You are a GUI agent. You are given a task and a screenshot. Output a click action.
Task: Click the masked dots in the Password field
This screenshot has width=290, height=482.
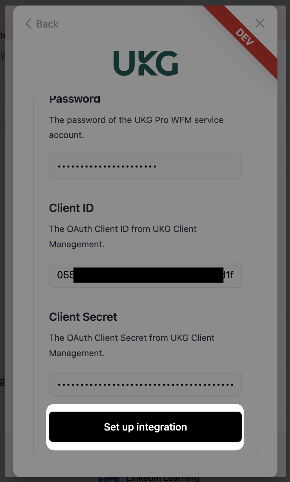click(x=107, y=166)
